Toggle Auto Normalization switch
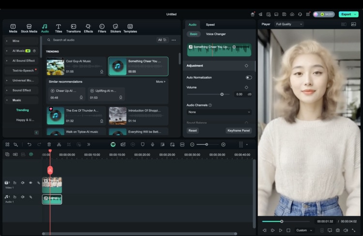363x236 pixels. pyautogui.click(x=248, y=77)
